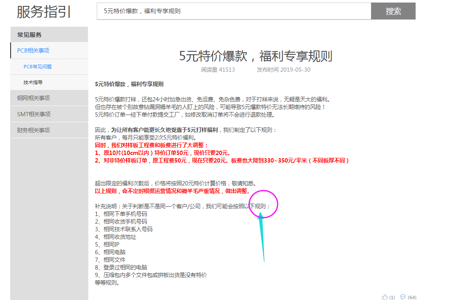
Task: Click the thumbs-up like icon
Action: point(385,297)
